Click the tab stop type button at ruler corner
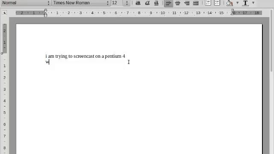The image size is (274, 154). tap(5, 12)
